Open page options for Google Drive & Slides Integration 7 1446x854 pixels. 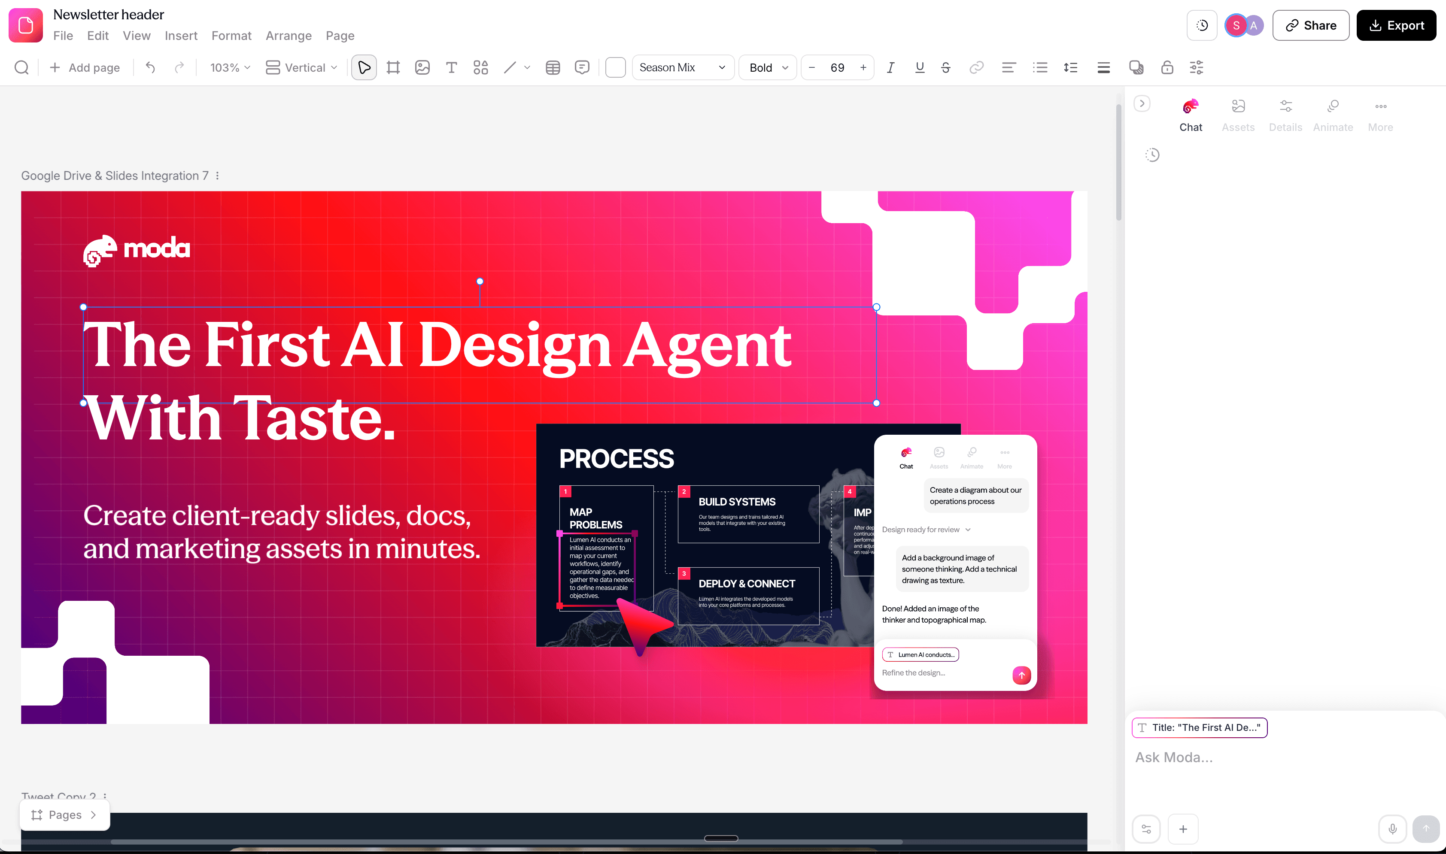click(218, 176)
